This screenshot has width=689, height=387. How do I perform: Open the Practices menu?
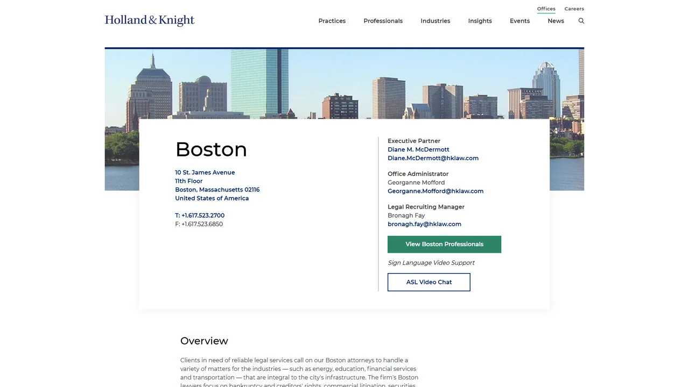(x=332, y=21)
